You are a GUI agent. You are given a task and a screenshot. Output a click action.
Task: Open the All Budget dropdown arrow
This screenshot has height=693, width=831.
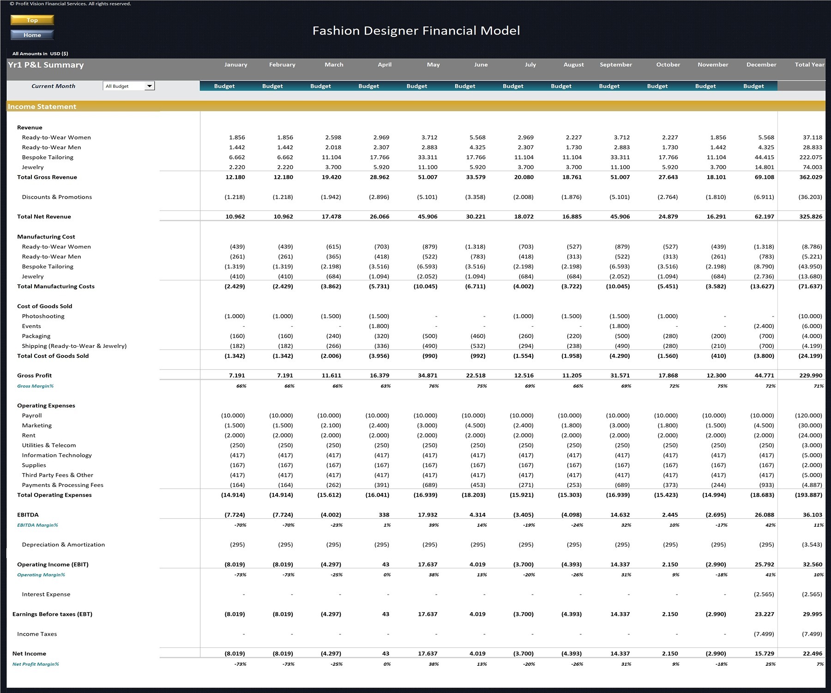click(149, 86)
